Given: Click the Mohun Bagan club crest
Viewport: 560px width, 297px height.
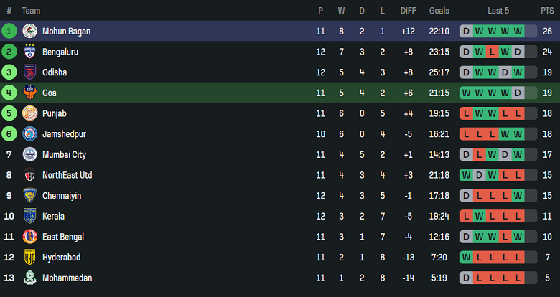Looking at the screenshot, I should (x=30, y=32).
